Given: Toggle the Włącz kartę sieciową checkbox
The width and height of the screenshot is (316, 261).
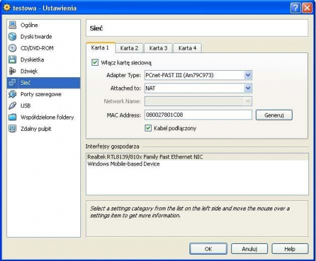Looking at the screenshot, I should point(95,63).
